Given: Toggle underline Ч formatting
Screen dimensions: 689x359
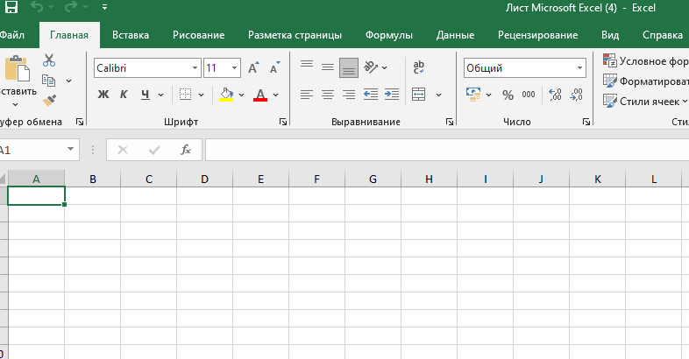Looking at the screenshot, I should 146,95.
